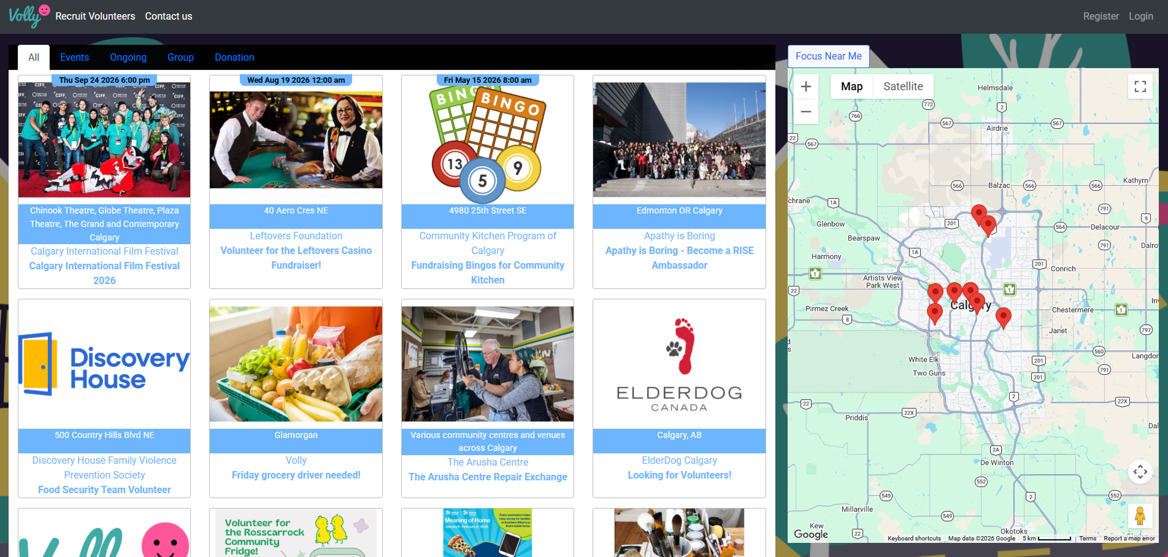Screen dimensions: 1168x557
Task: Click the date 'Wed Aug 19 2026 12:00 am'
Action: point(296,80)
